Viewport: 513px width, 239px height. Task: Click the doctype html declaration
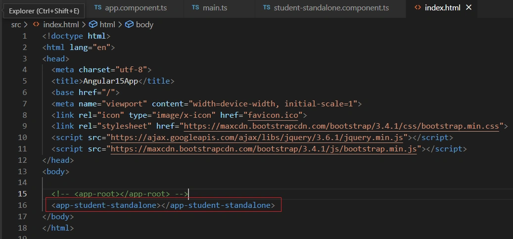[76, 36]
